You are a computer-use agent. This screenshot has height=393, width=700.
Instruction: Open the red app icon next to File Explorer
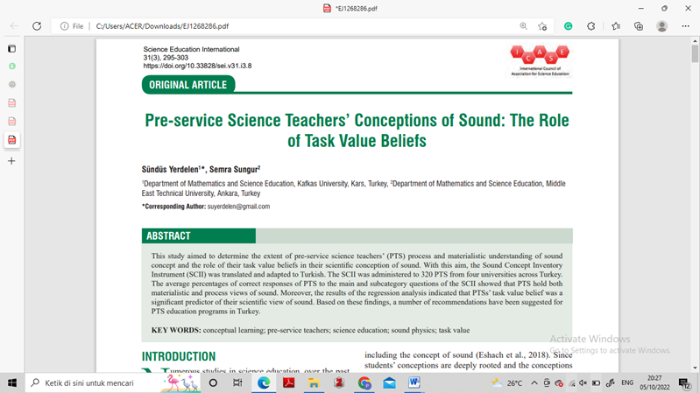tap(339, 382)
